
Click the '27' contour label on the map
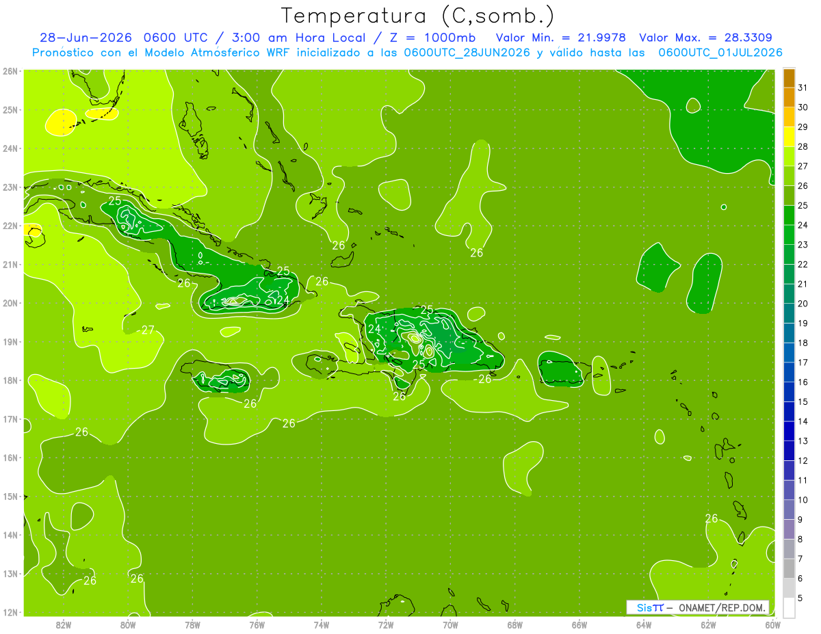click(x=148, y=330)
